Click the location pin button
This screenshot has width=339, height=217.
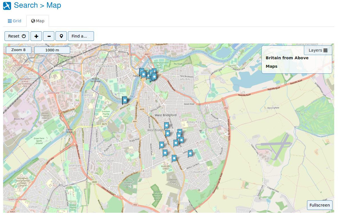(x=61, y=36)
